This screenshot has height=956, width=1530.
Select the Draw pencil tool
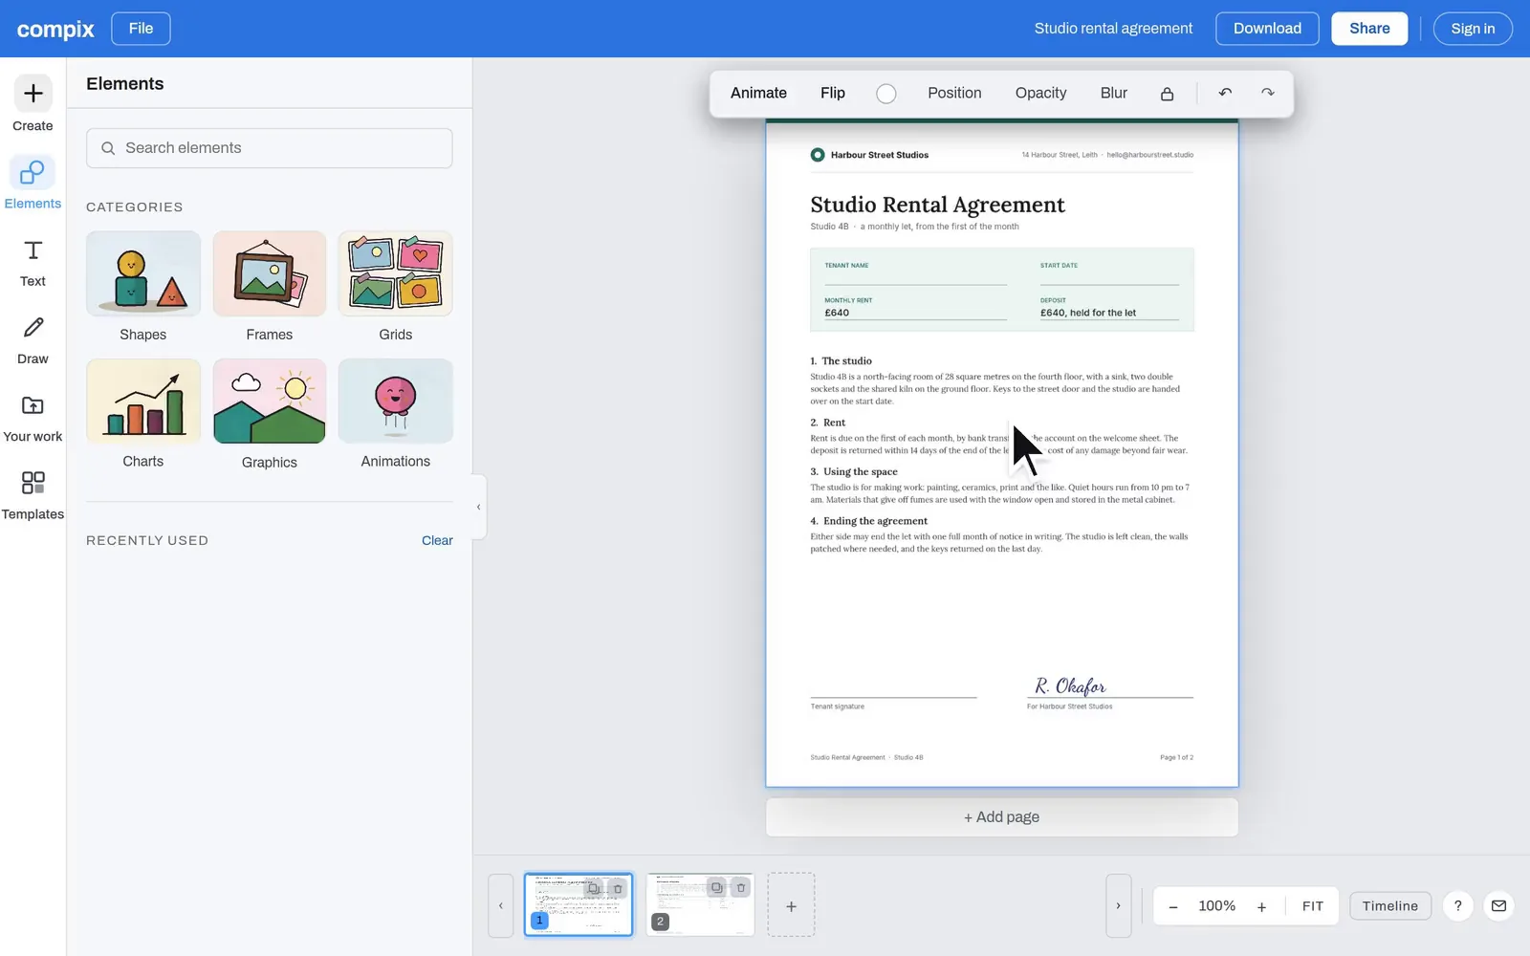tap(33, 340)
